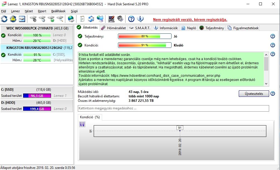Viewport: 280px width, 170px height.
Task: Click the C: free space 96,3 GB bar
Action: (x=37, y=96)
